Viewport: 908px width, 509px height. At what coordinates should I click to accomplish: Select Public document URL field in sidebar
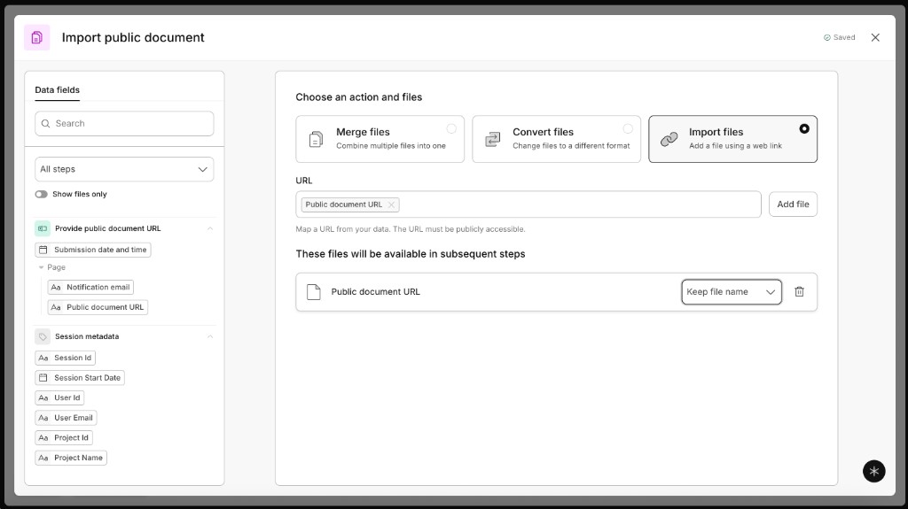point(98,307)
